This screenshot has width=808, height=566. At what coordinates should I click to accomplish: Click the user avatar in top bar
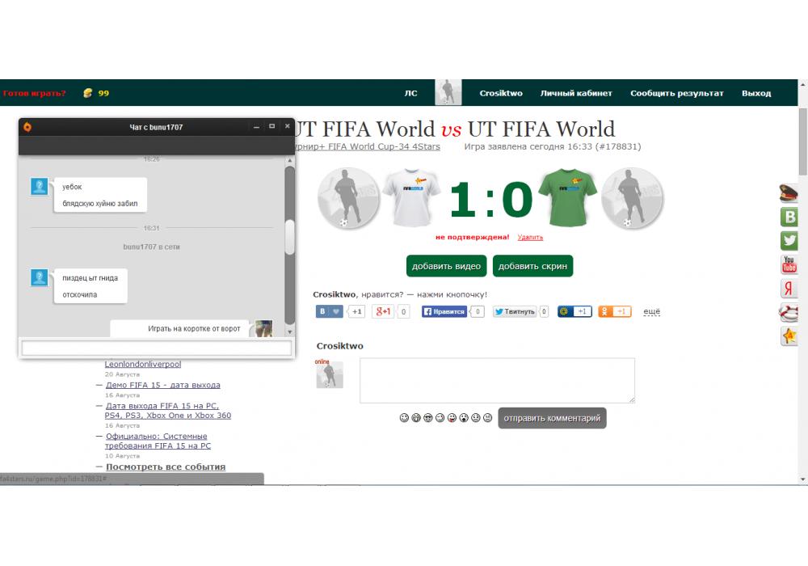tap(448, 92)
